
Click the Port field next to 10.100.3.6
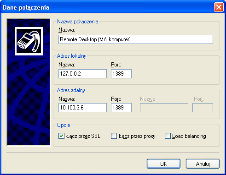(x=121, y=108)
